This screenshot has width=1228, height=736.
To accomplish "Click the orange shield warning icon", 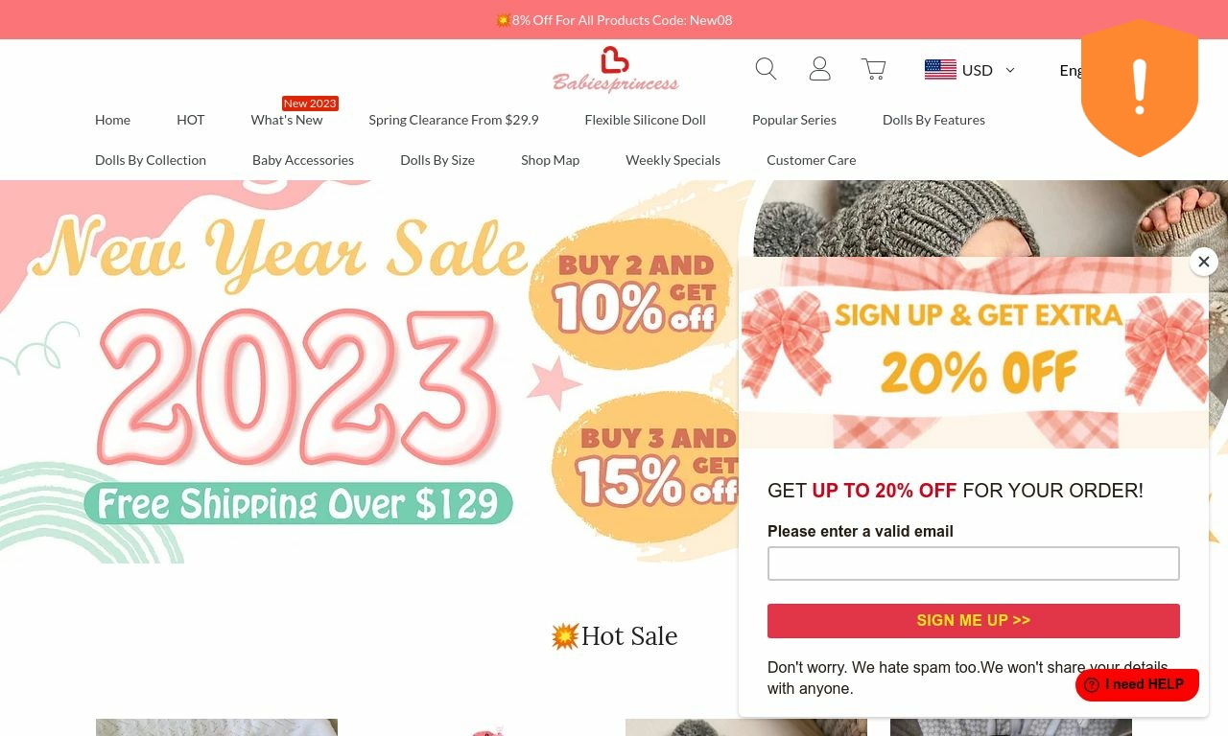I will (1140, 88).
